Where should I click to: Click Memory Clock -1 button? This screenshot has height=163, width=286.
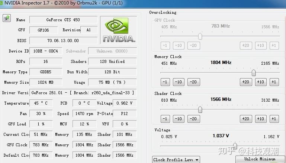pyautogui.click(x=165, y=82)
